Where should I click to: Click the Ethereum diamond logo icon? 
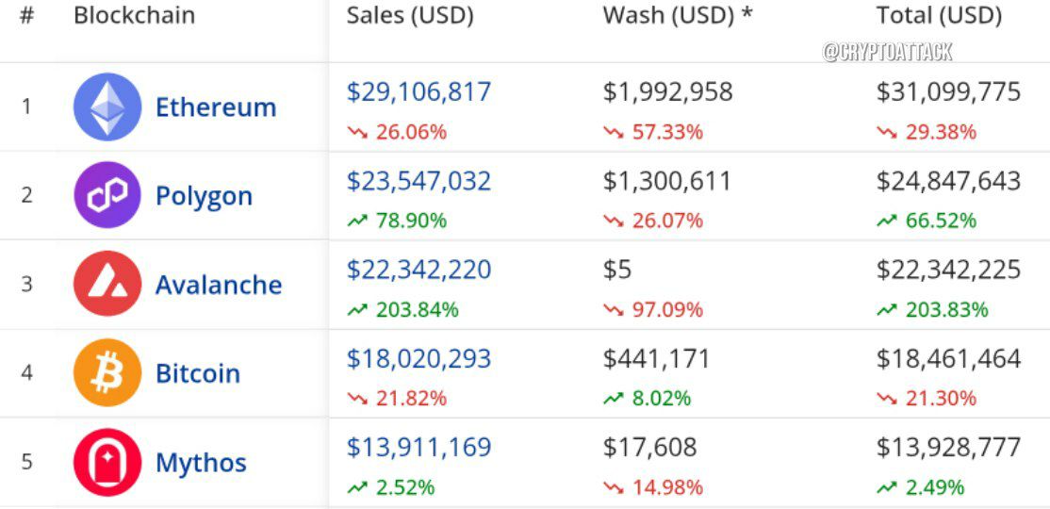coord(107,107)
